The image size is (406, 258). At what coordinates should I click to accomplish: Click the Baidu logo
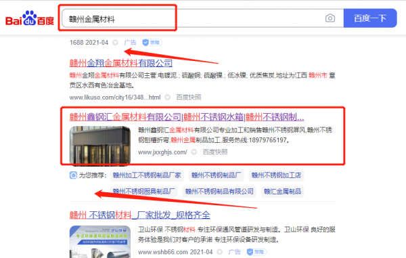[30, 18]
